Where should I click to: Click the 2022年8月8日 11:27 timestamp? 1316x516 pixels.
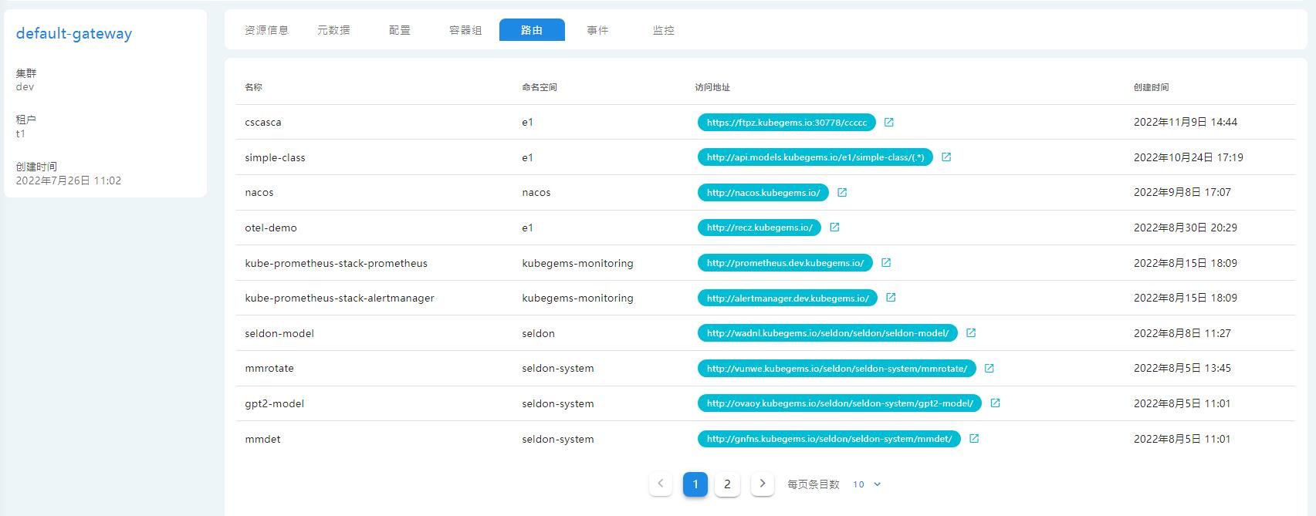point(1182,333)
